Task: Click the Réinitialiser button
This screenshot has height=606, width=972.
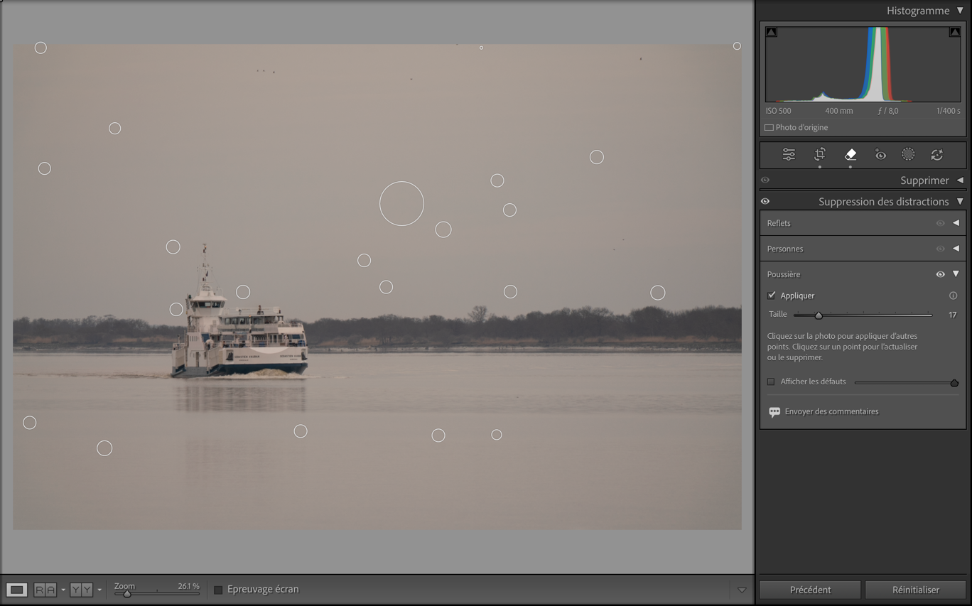Action: (915, 590)
